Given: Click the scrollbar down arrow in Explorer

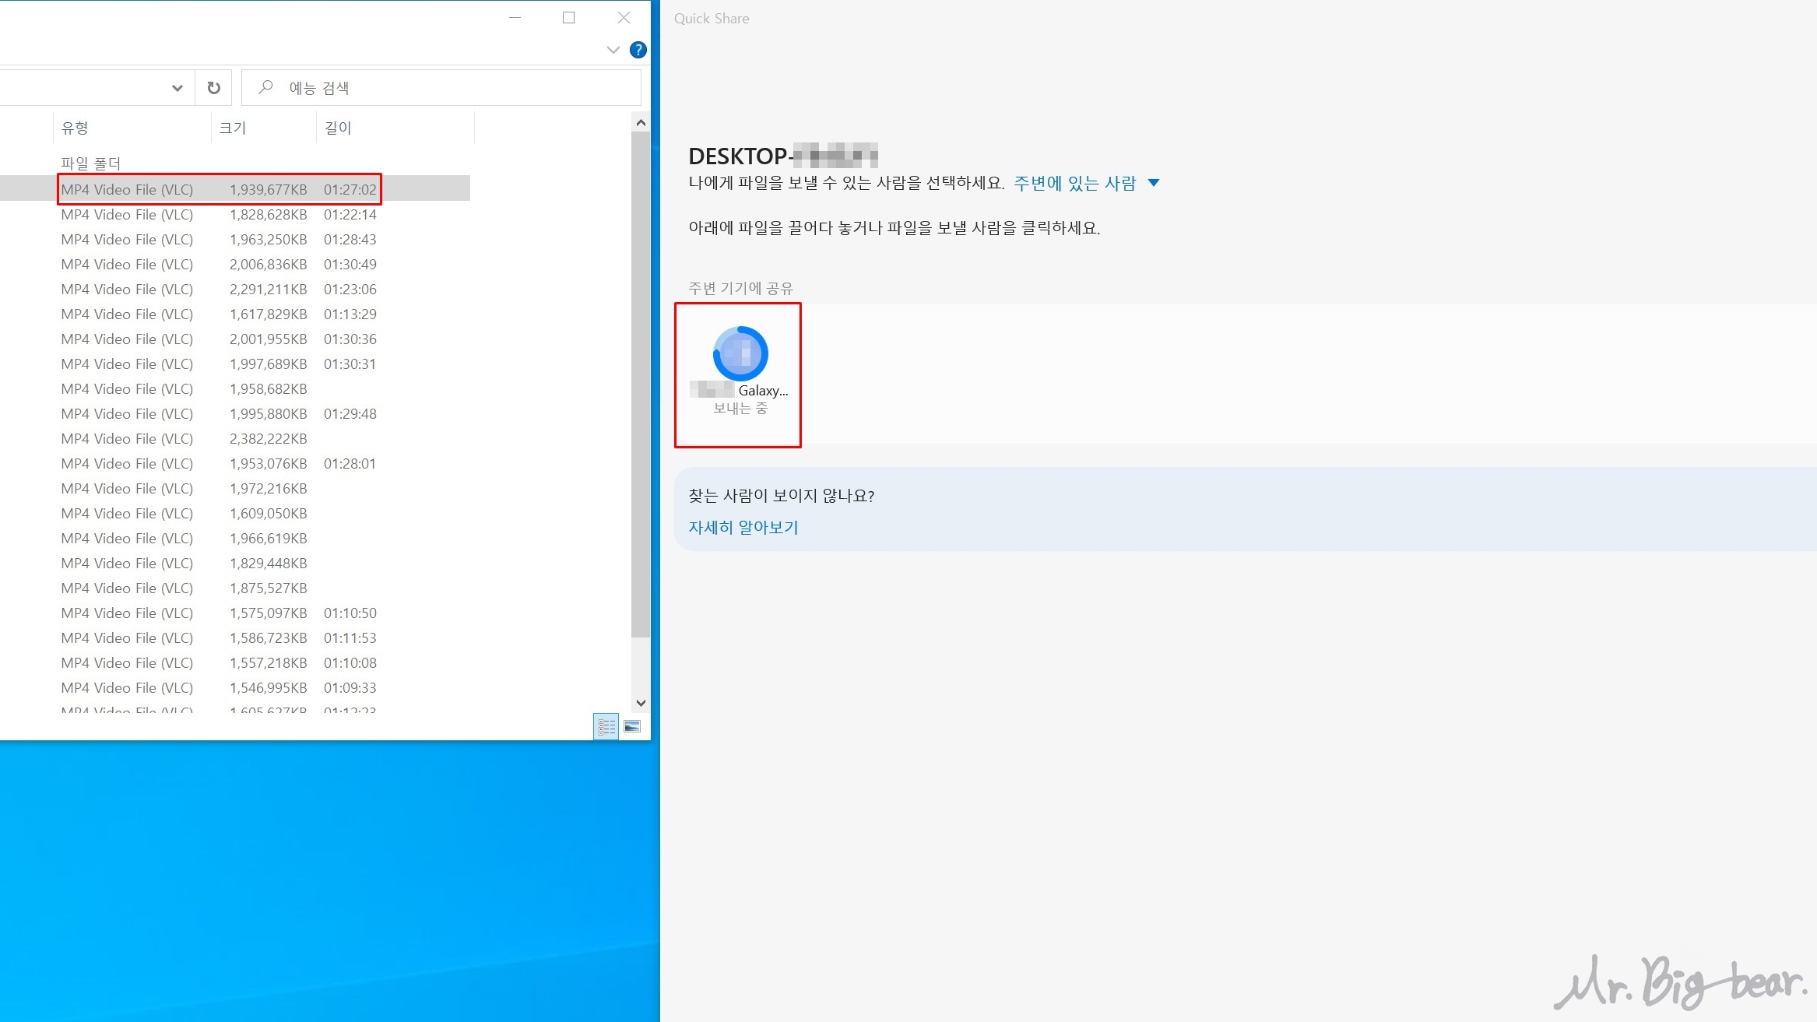Looking at the screenshot, I should (641, 703).
